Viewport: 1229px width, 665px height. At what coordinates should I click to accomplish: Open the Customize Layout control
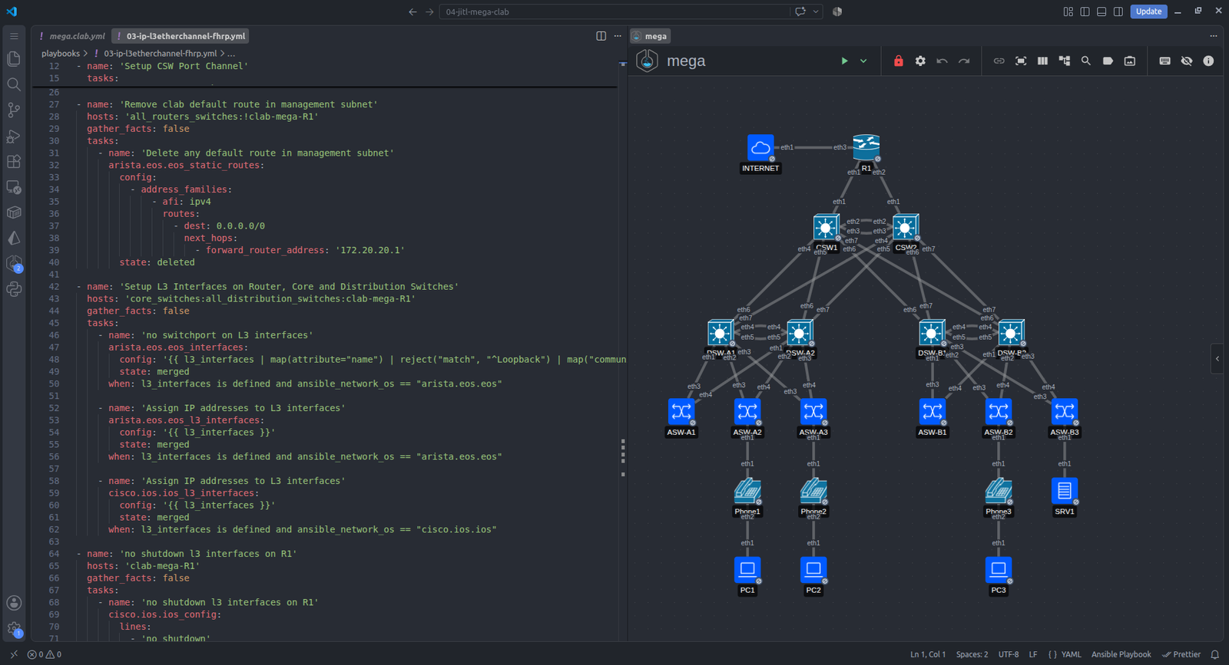click(x=1068, y=12)
